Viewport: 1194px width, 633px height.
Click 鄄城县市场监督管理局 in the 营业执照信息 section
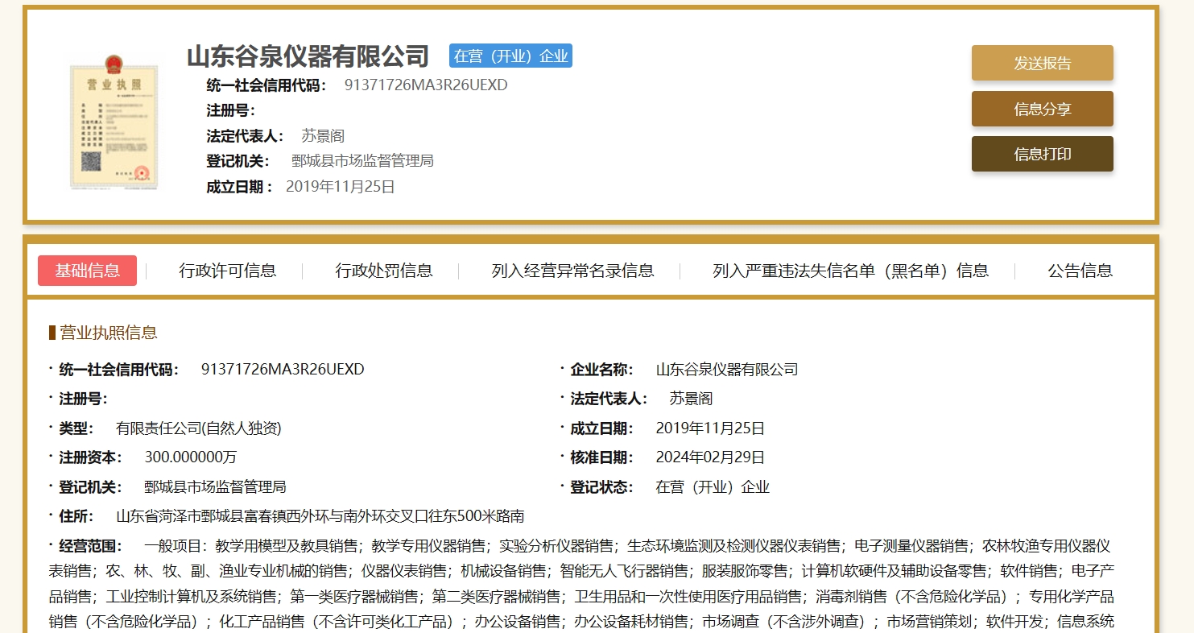point(215,487)
